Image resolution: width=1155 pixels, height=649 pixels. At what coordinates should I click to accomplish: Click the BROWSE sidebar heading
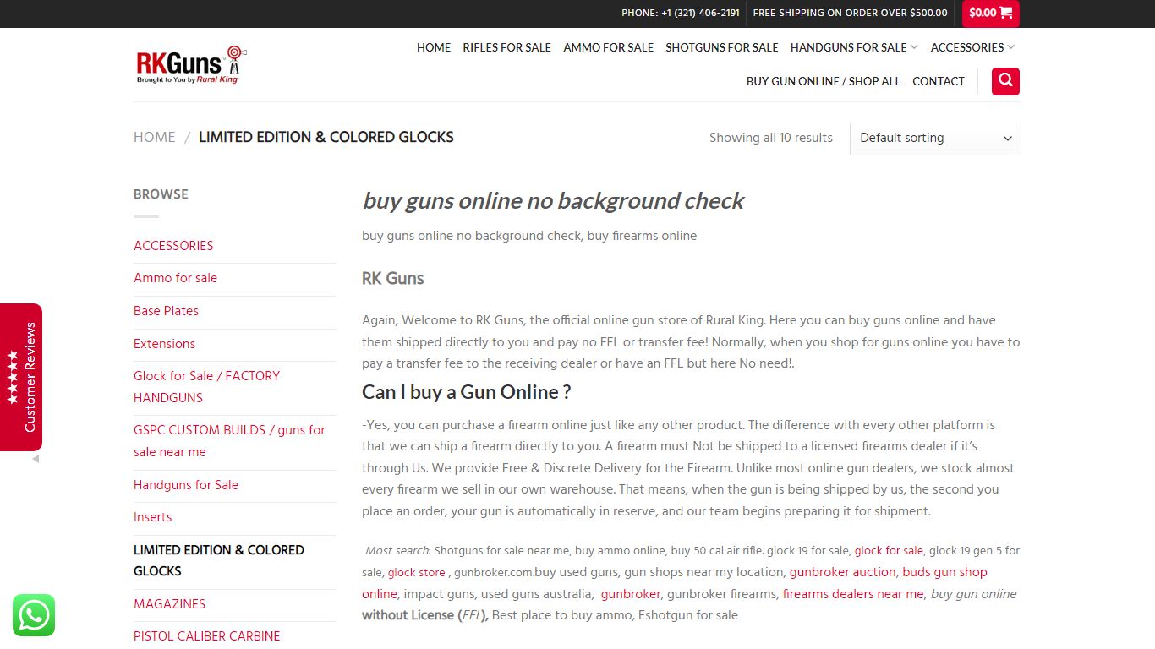(x=161, y=194)
